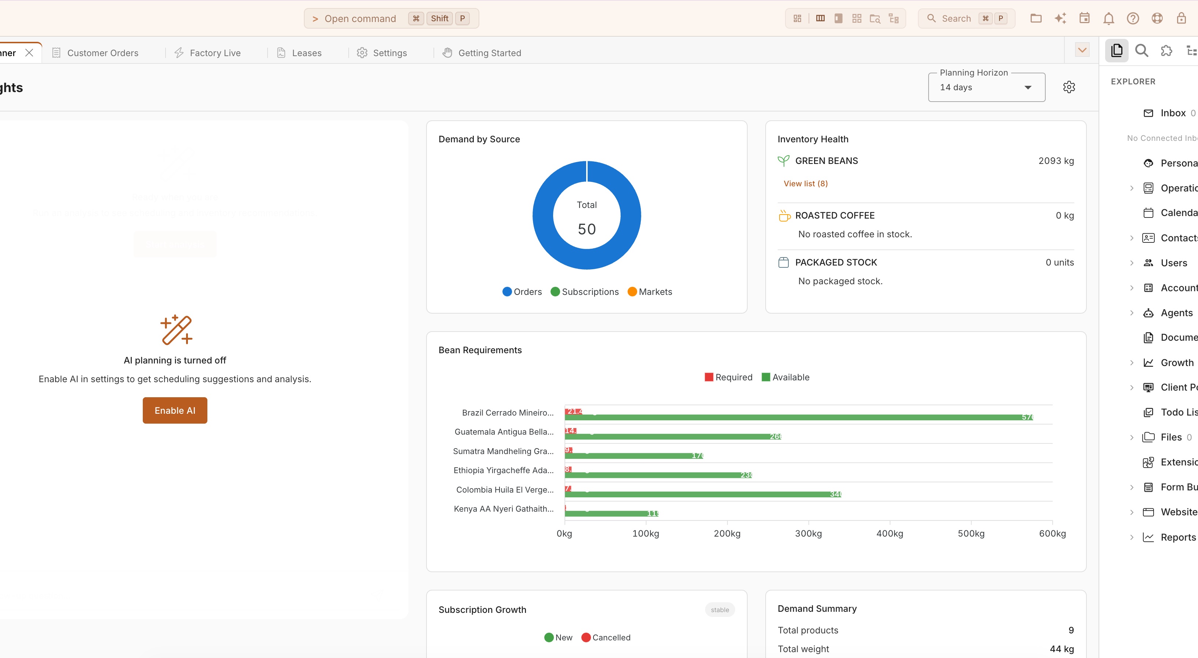Toggle Subscriptions series in Demand legend
This screenshot has height=658, width=1198.
click(585, 292)
